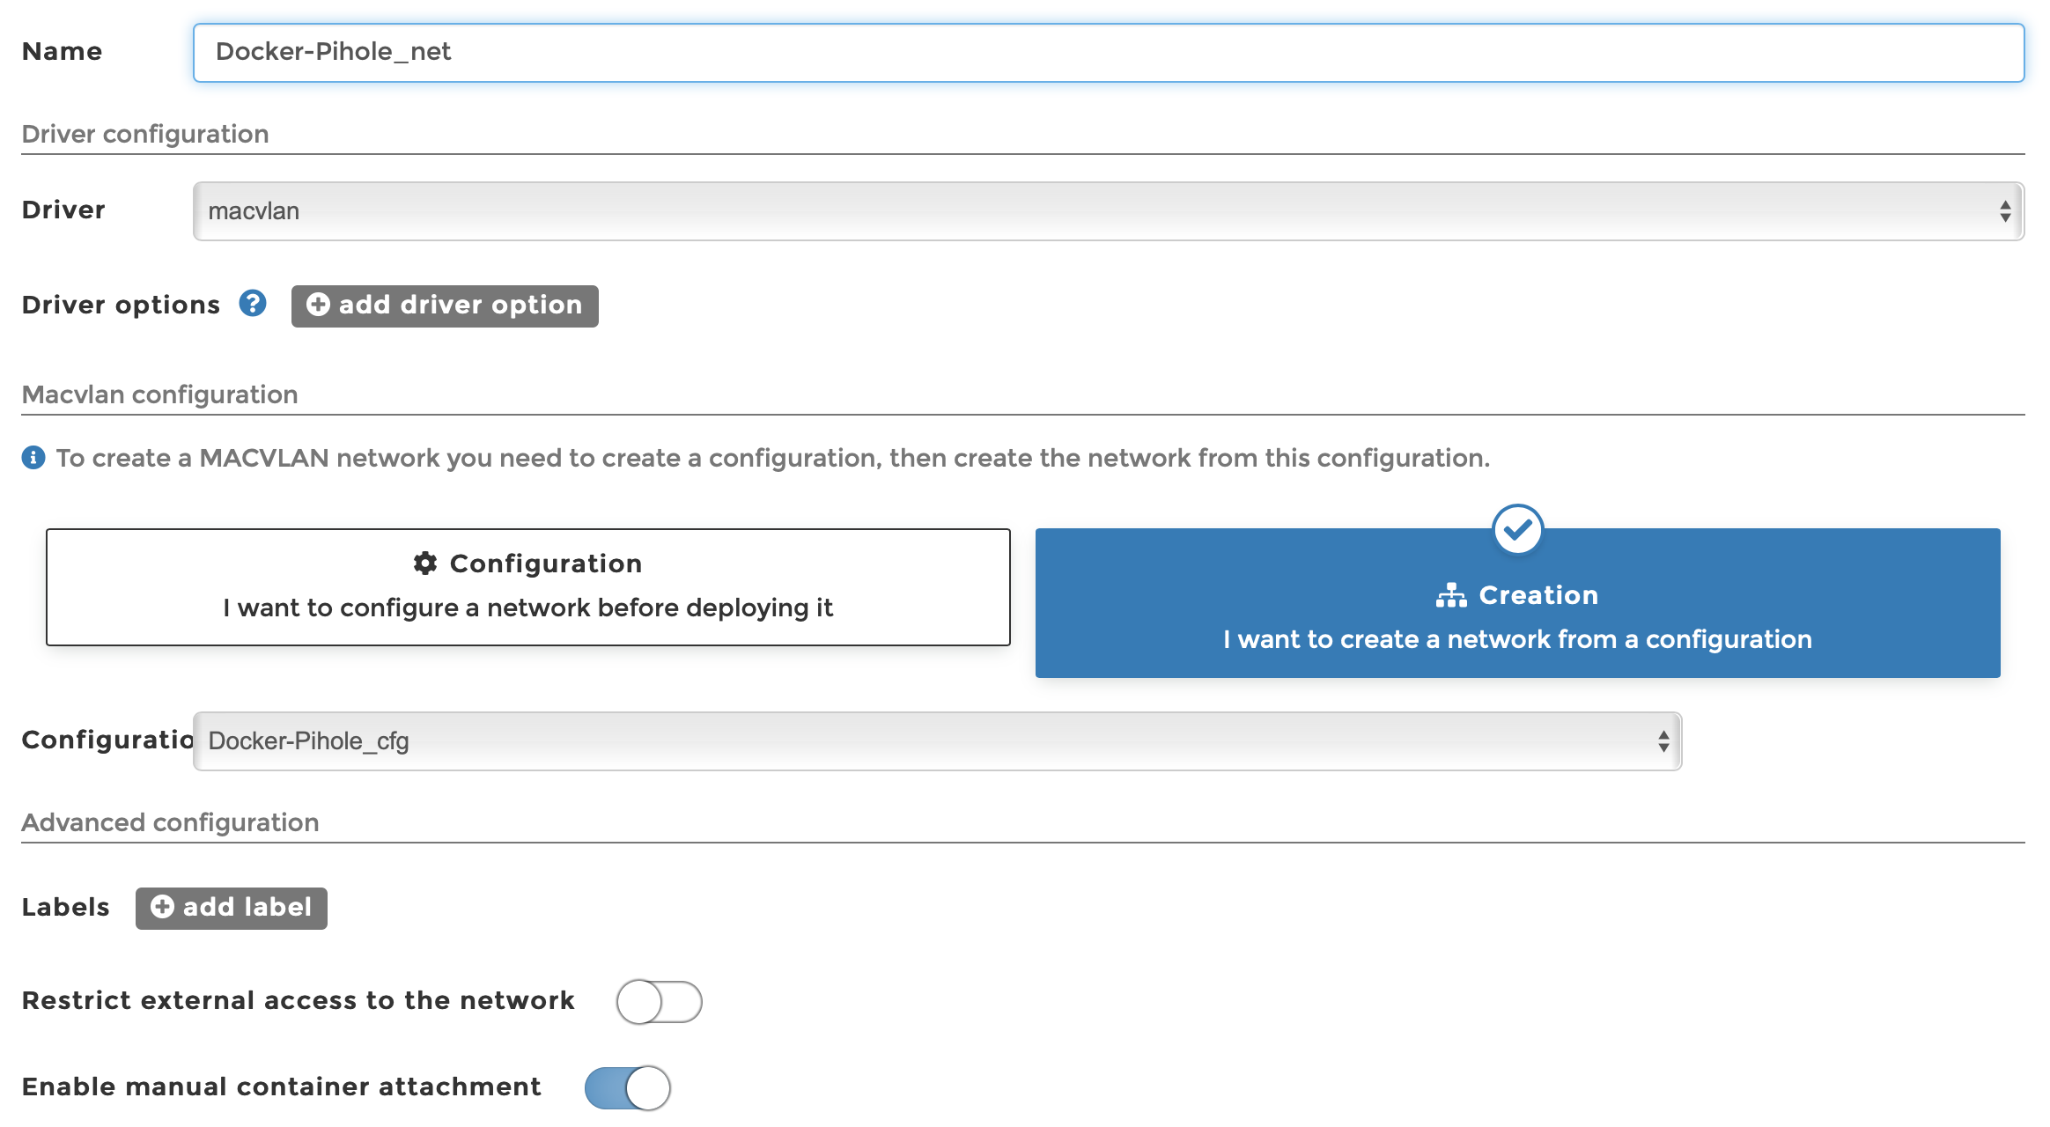Toggle Restrict external access to the network
The width and height of the screenshot is (2050, 1127).
(x=659, y=1001)
